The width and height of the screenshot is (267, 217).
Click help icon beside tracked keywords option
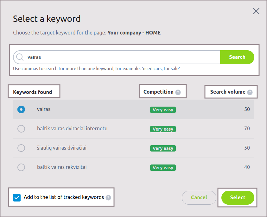coord(108,198)
